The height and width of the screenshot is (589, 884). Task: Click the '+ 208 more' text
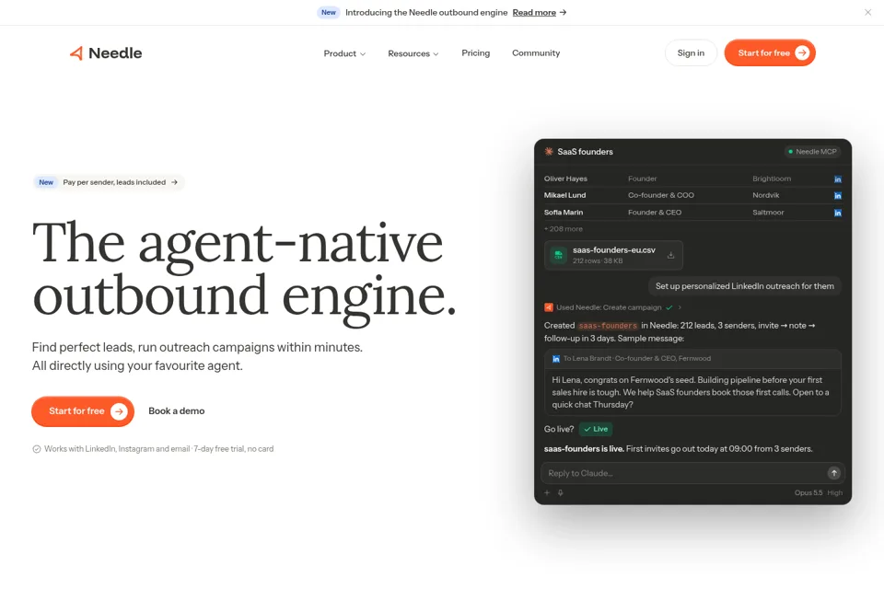tap(564, 229)
